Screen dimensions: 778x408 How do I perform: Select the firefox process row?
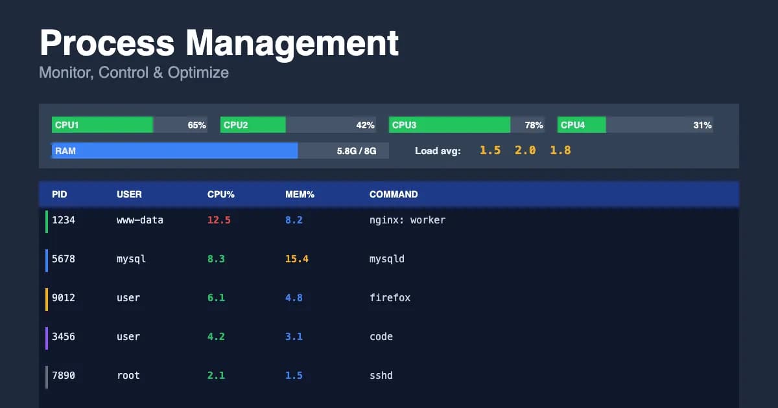(389, 298)
